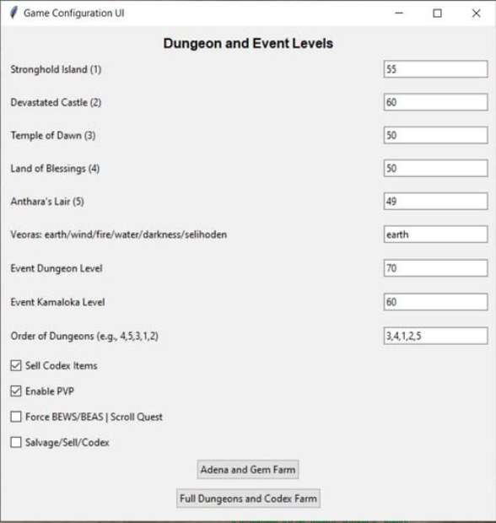Disable the Enable PVP checkbox
496x523 pixels.
tap(16, 391)
